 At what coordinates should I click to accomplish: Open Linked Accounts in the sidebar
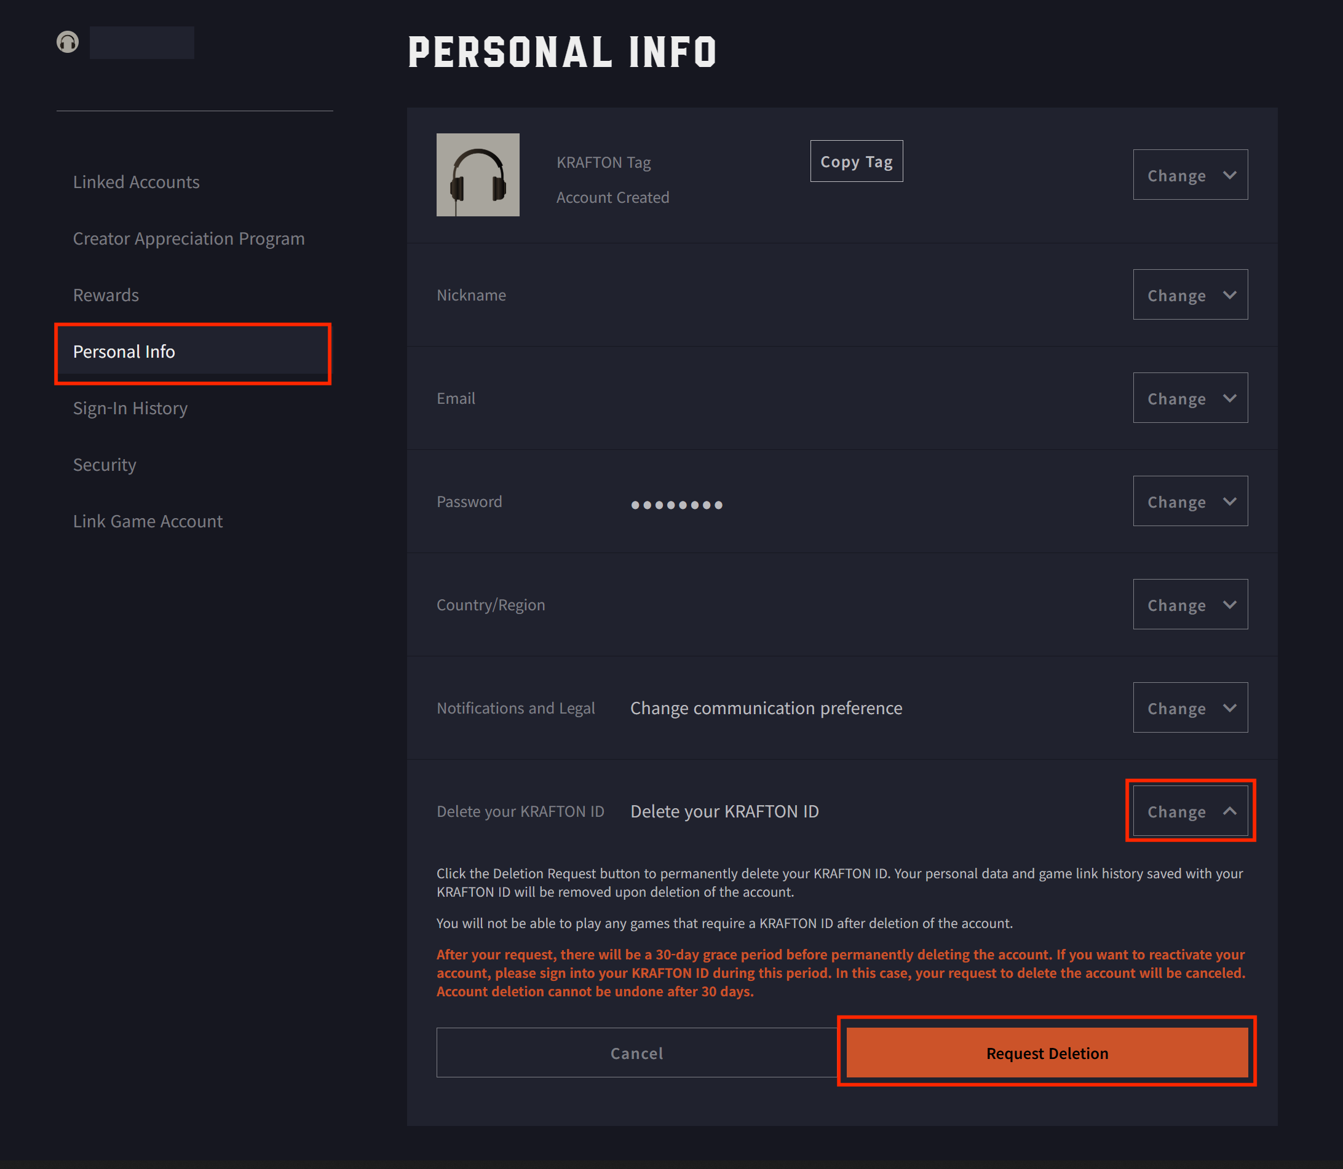point(137,182)
